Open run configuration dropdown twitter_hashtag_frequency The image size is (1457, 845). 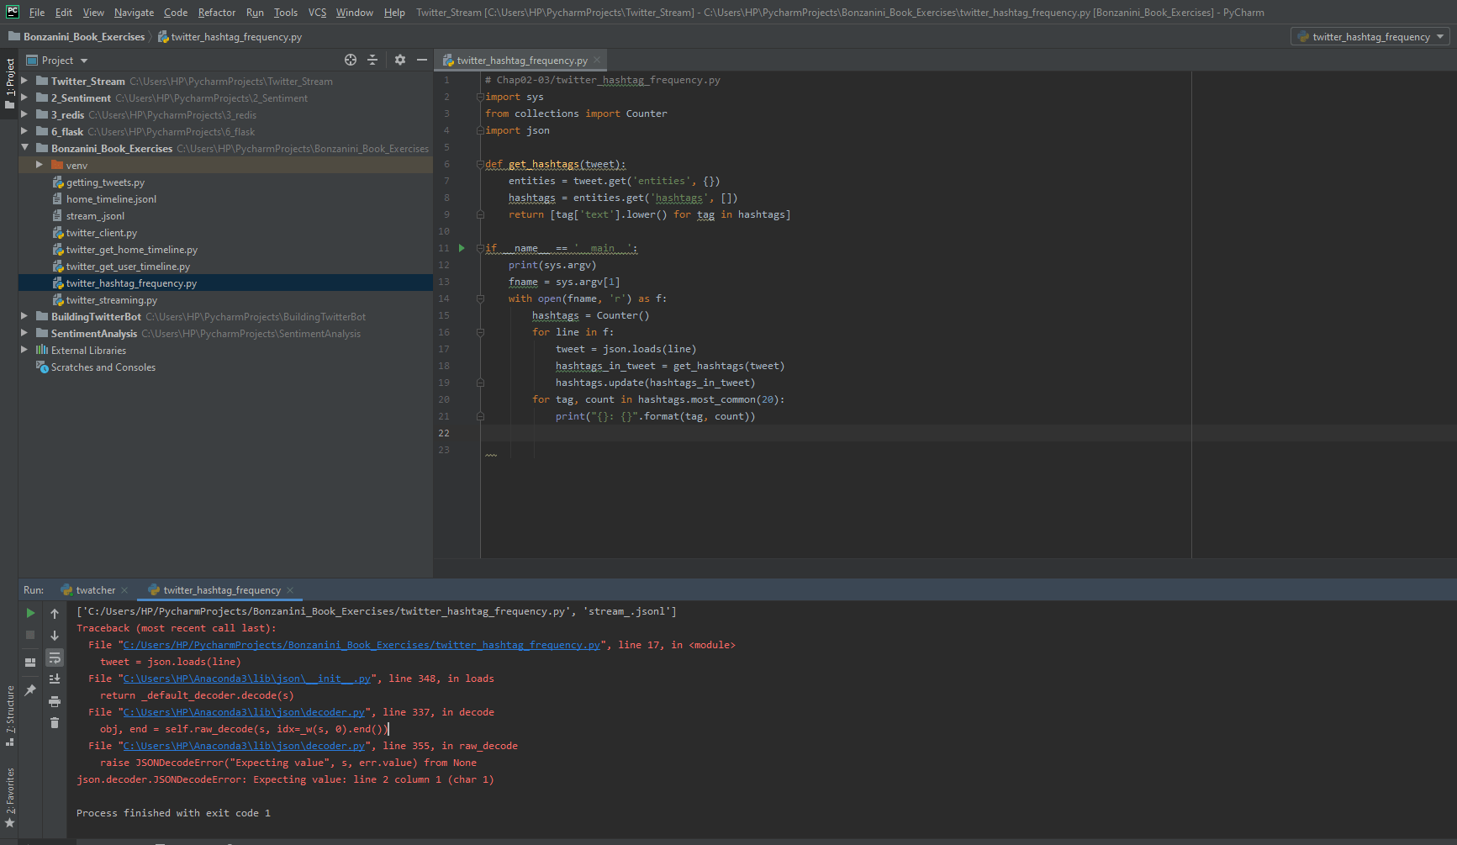(1370, 37)
